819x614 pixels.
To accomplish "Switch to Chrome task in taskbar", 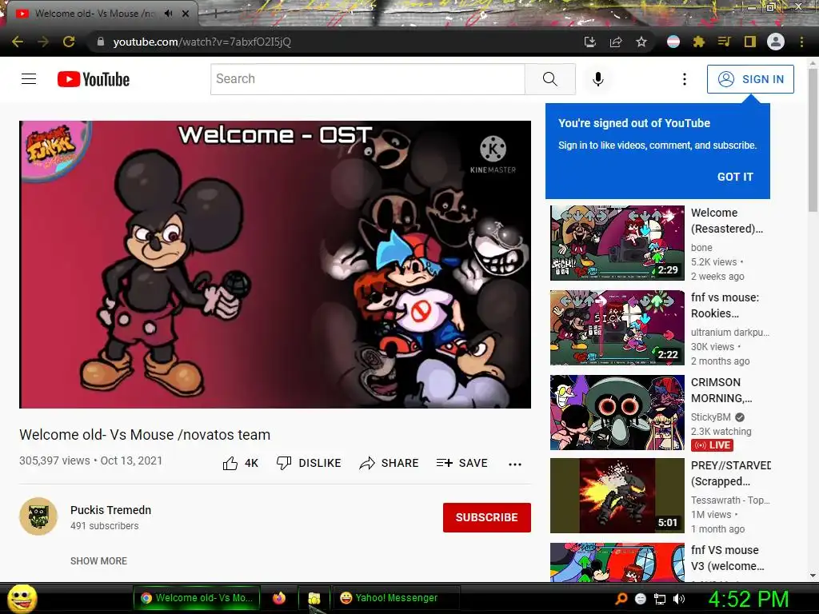I will click(196, 598).
